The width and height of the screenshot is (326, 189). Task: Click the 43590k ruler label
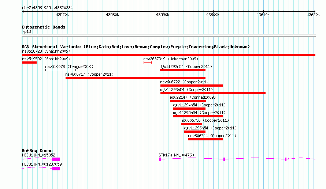(x=163, y=15)
